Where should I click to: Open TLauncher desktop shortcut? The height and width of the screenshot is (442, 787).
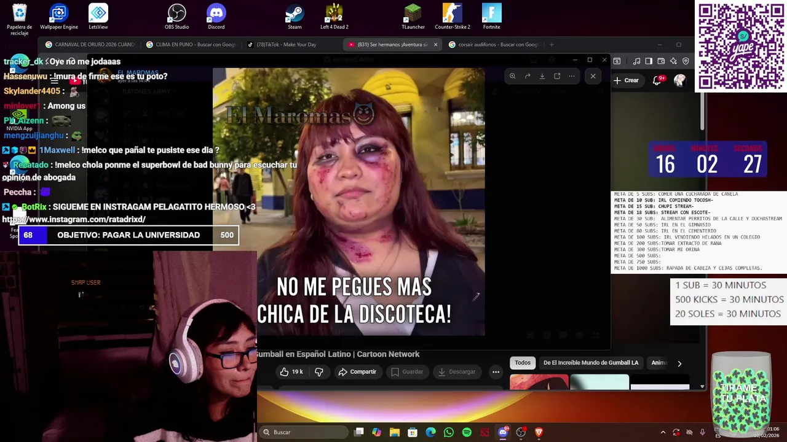coord(413,17)
